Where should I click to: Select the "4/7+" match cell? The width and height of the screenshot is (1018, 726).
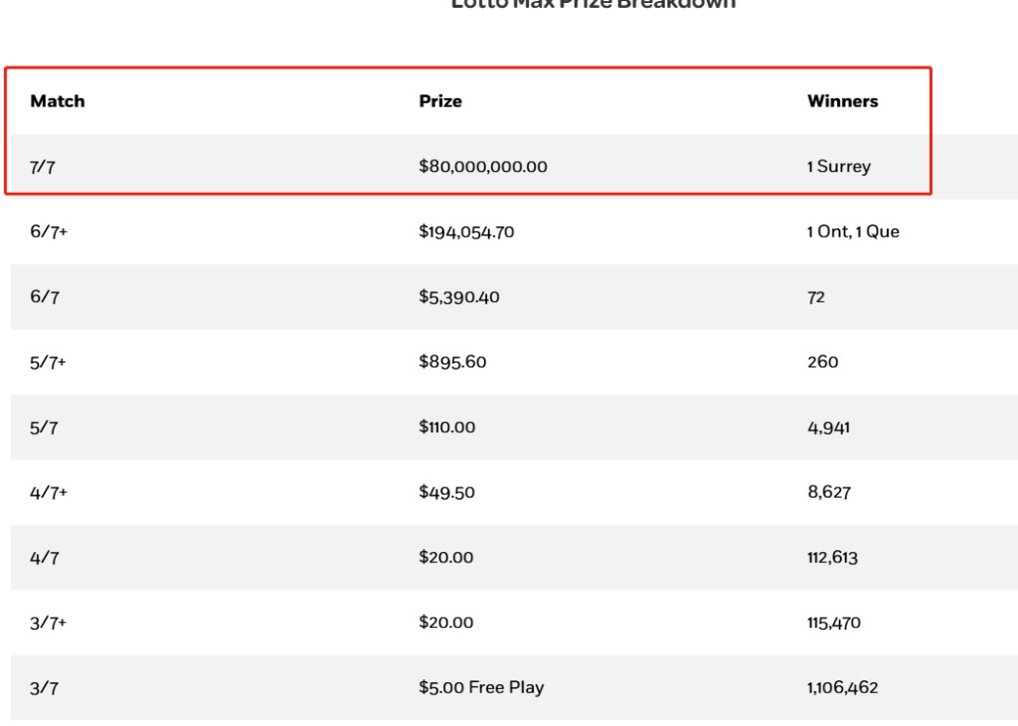click(x=49, y=493)
